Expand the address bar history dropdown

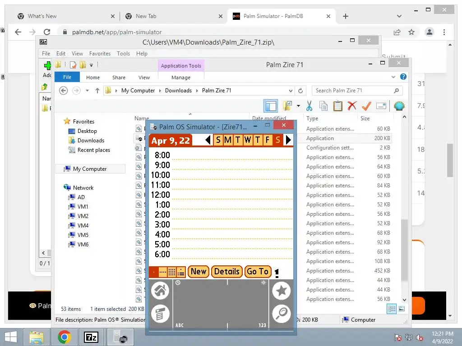pyautogui.click(x=291, y=91)
